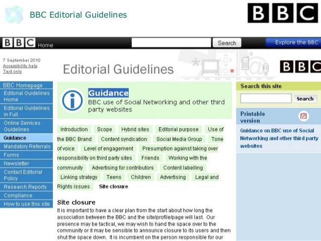Image resolution: width=321 pixels, height=241 pixels.
Task: Click the BBC logo in the black navigation bar
Action: 19,43
